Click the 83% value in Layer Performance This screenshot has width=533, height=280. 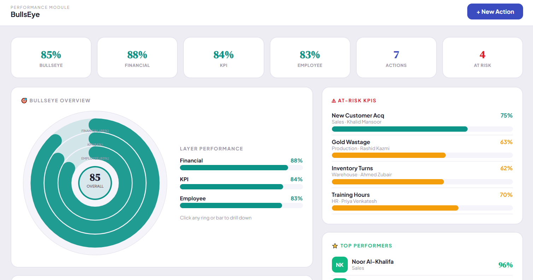click(297, 199)
